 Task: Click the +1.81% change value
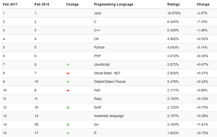(x=202, y=124)
